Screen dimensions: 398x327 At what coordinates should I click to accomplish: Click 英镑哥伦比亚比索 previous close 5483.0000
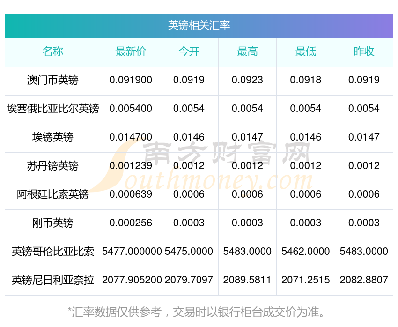[x=364, y=252]
